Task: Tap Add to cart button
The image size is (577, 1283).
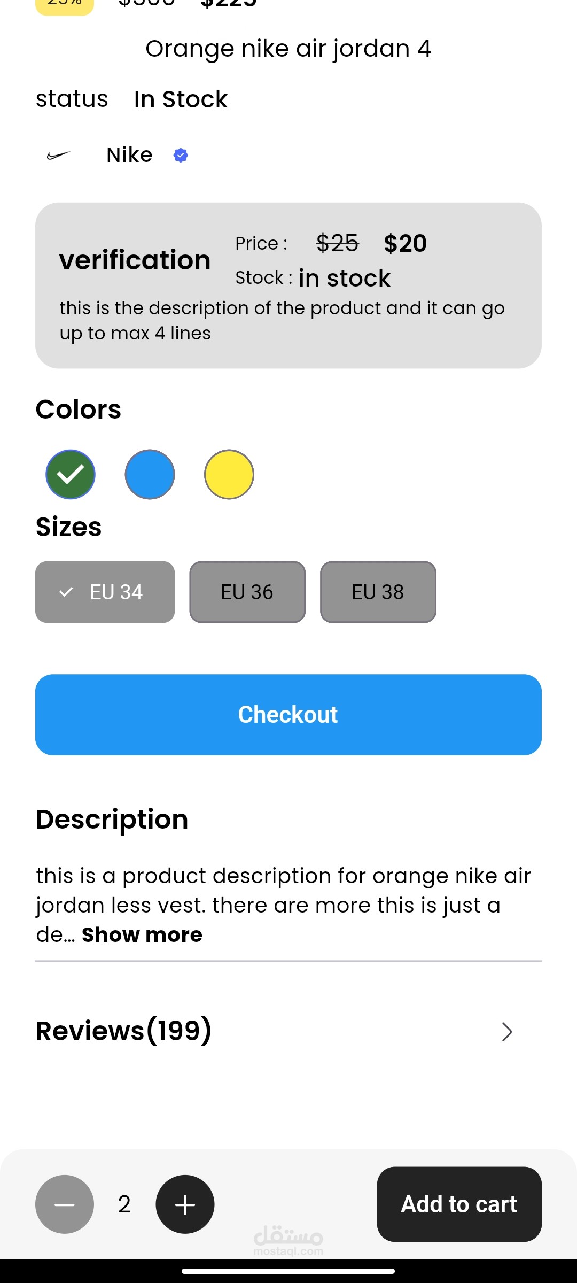Action: 459,1204
